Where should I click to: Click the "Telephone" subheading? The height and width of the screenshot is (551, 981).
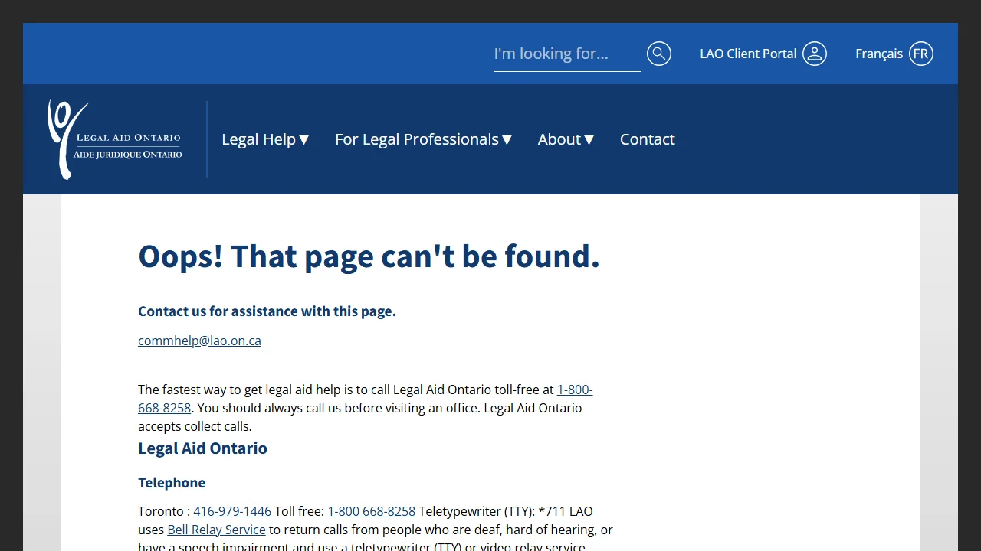[172, 483]
